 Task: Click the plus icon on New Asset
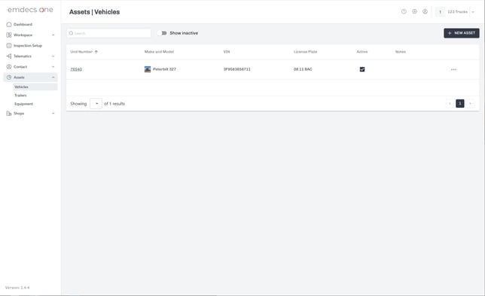click(x=450, y=33)
